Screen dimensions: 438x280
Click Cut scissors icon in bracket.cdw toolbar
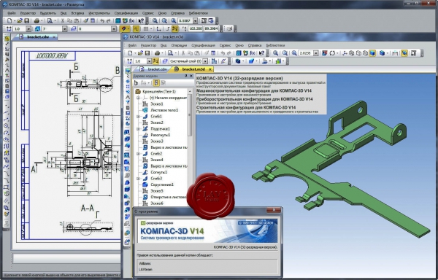tap(63, 20)
